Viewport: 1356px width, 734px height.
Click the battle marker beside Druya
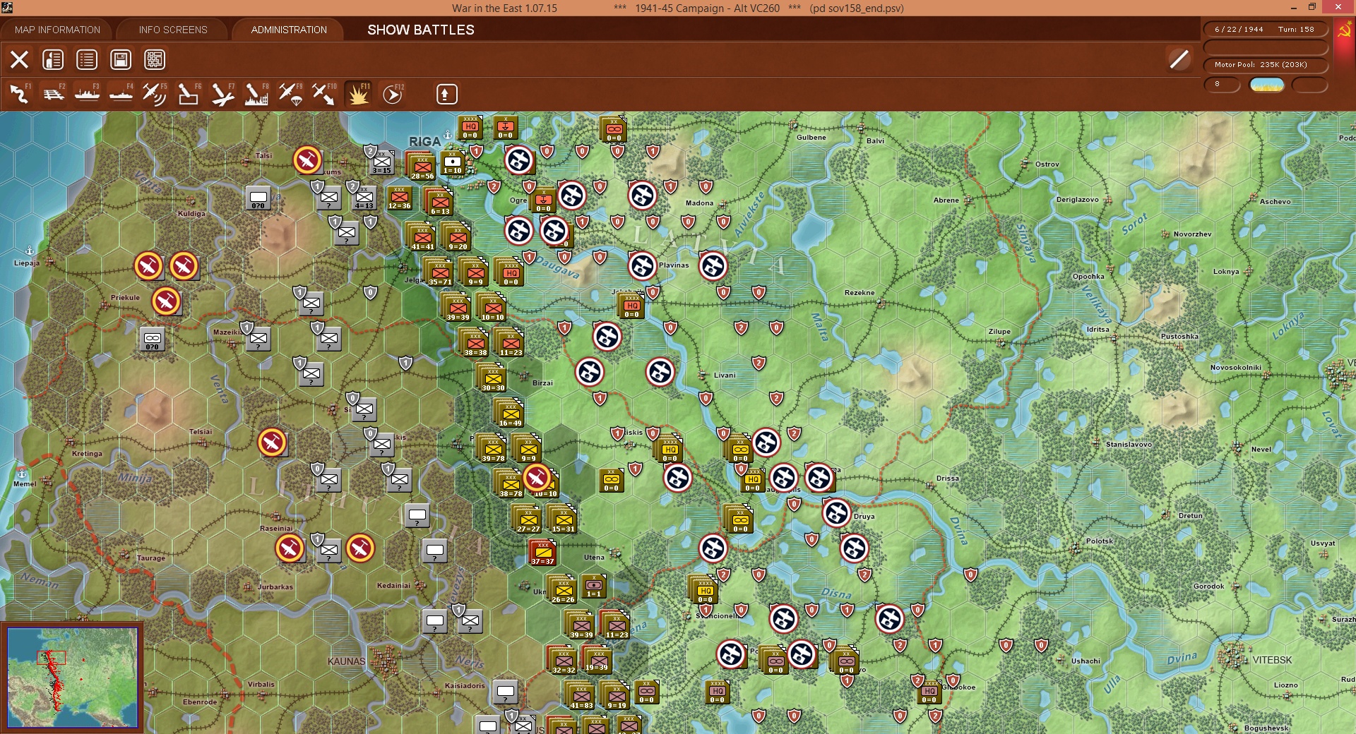pos(837,513)
